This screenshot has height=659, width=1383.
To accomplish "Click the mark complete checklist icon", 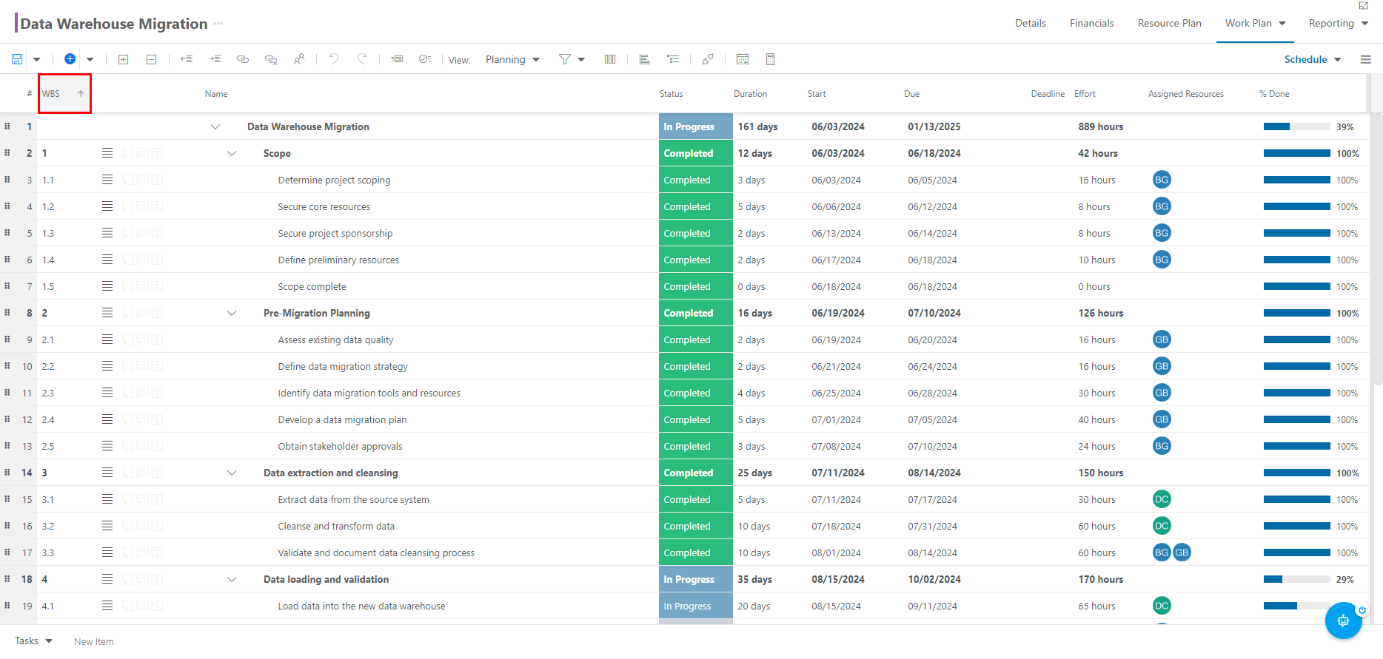I will click(425, 59).
